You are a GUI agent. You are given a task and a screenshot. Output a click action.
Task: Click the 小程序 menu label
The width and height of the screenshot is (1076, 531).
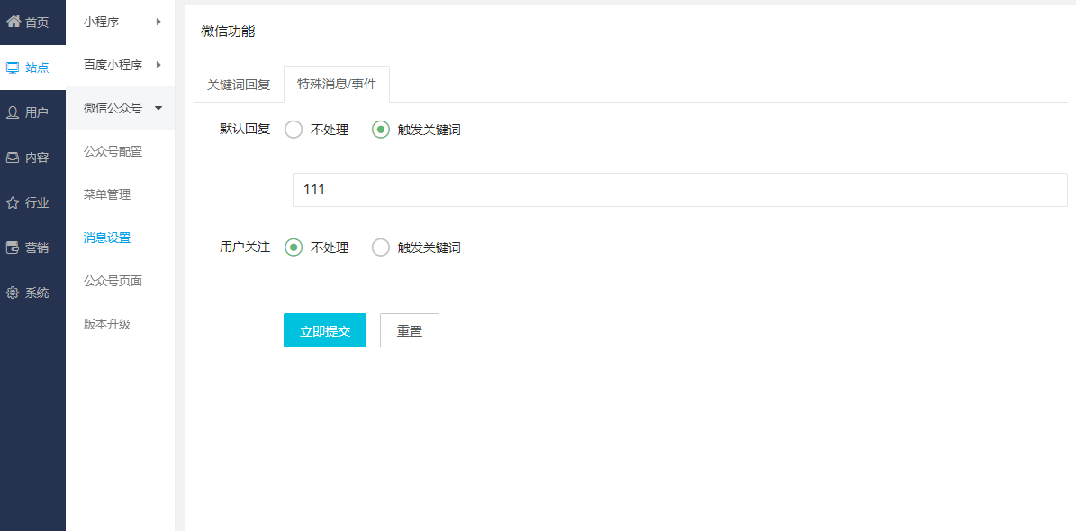[102, 22]
